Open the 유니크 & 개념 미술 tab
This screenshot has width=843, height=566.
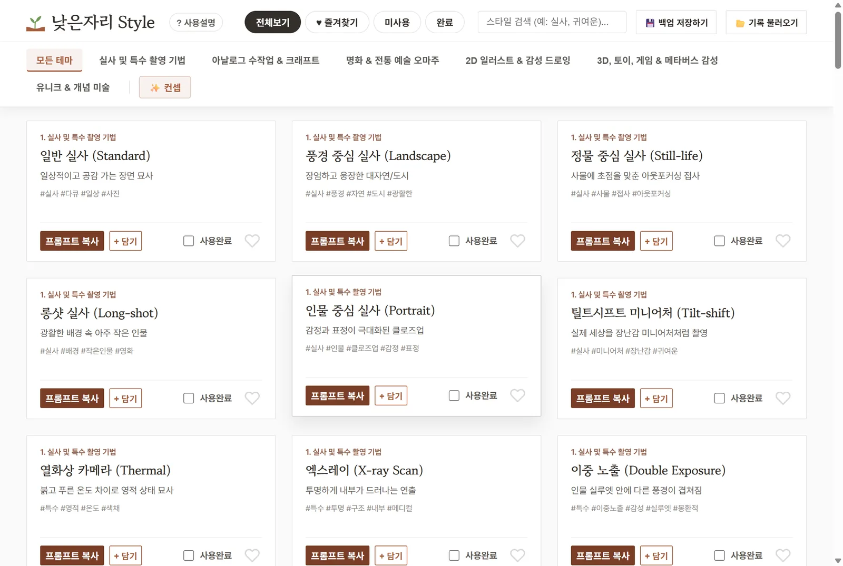(x=73, y=87)
